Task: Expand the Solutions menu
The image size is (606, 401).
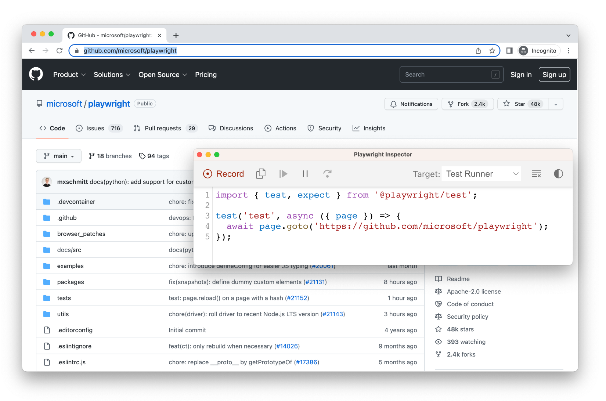Action: (x=112, y=75)
